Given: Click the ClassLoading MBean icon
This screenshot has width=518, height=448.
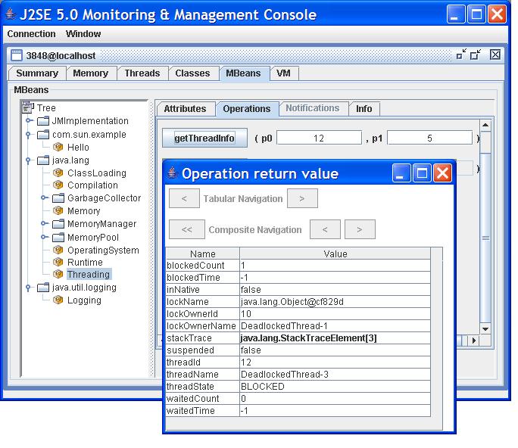Looking at the screenshot, I should click(58, 173).
